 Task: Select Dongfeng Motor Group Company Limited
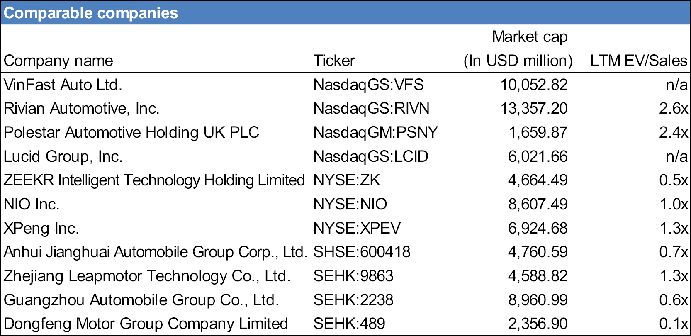(x=146, y=324)
